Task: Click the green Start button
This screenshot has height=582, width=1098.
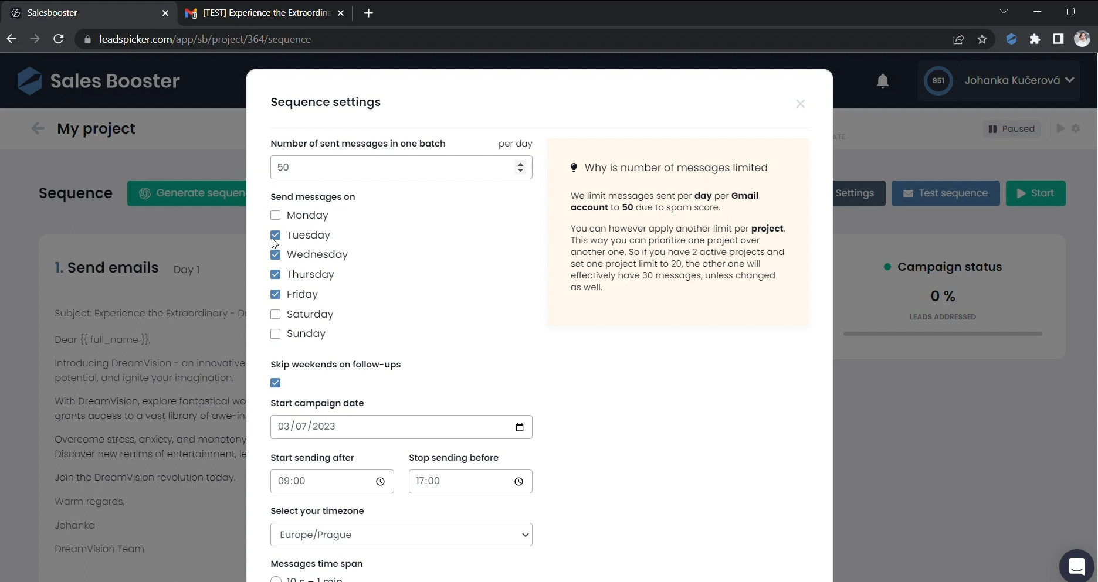Action: pyautogui.click(x=1035, y=193)
